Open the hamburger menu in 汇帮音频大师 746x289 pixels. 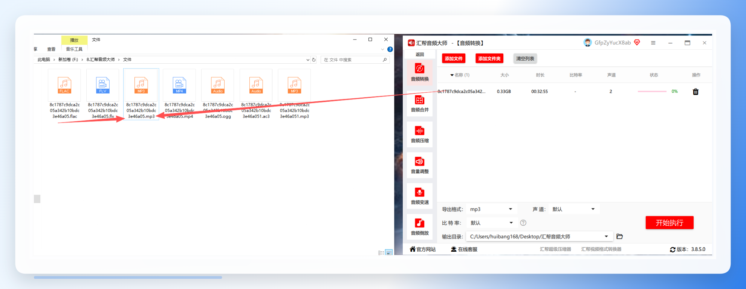[x=653, y=43]
